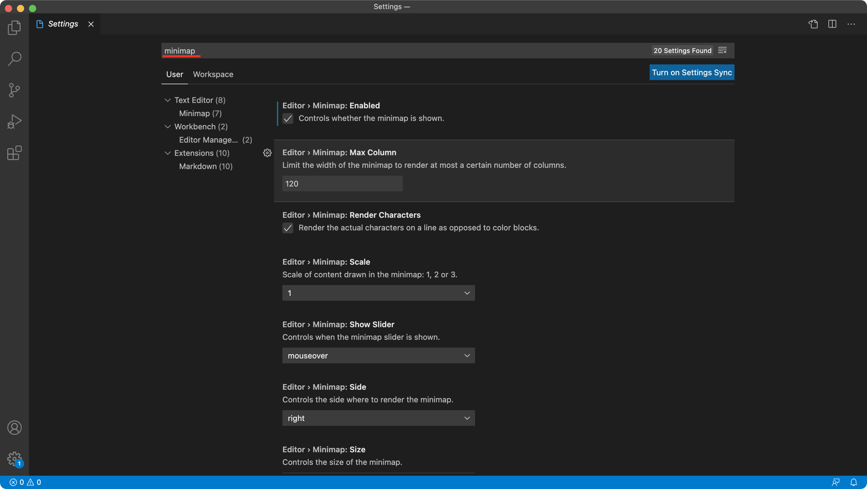Open the Search view in activity bar
This screenshot has width=867, height=489.
(14, 59)
